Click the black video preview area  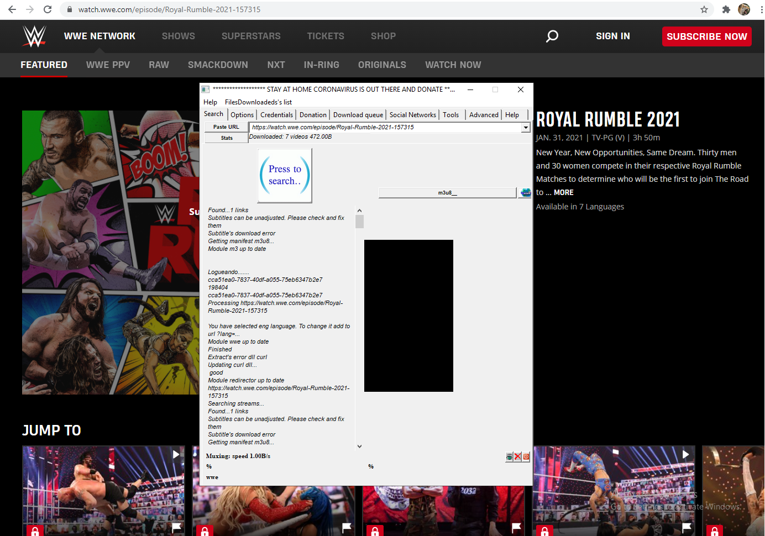(408, 316)
